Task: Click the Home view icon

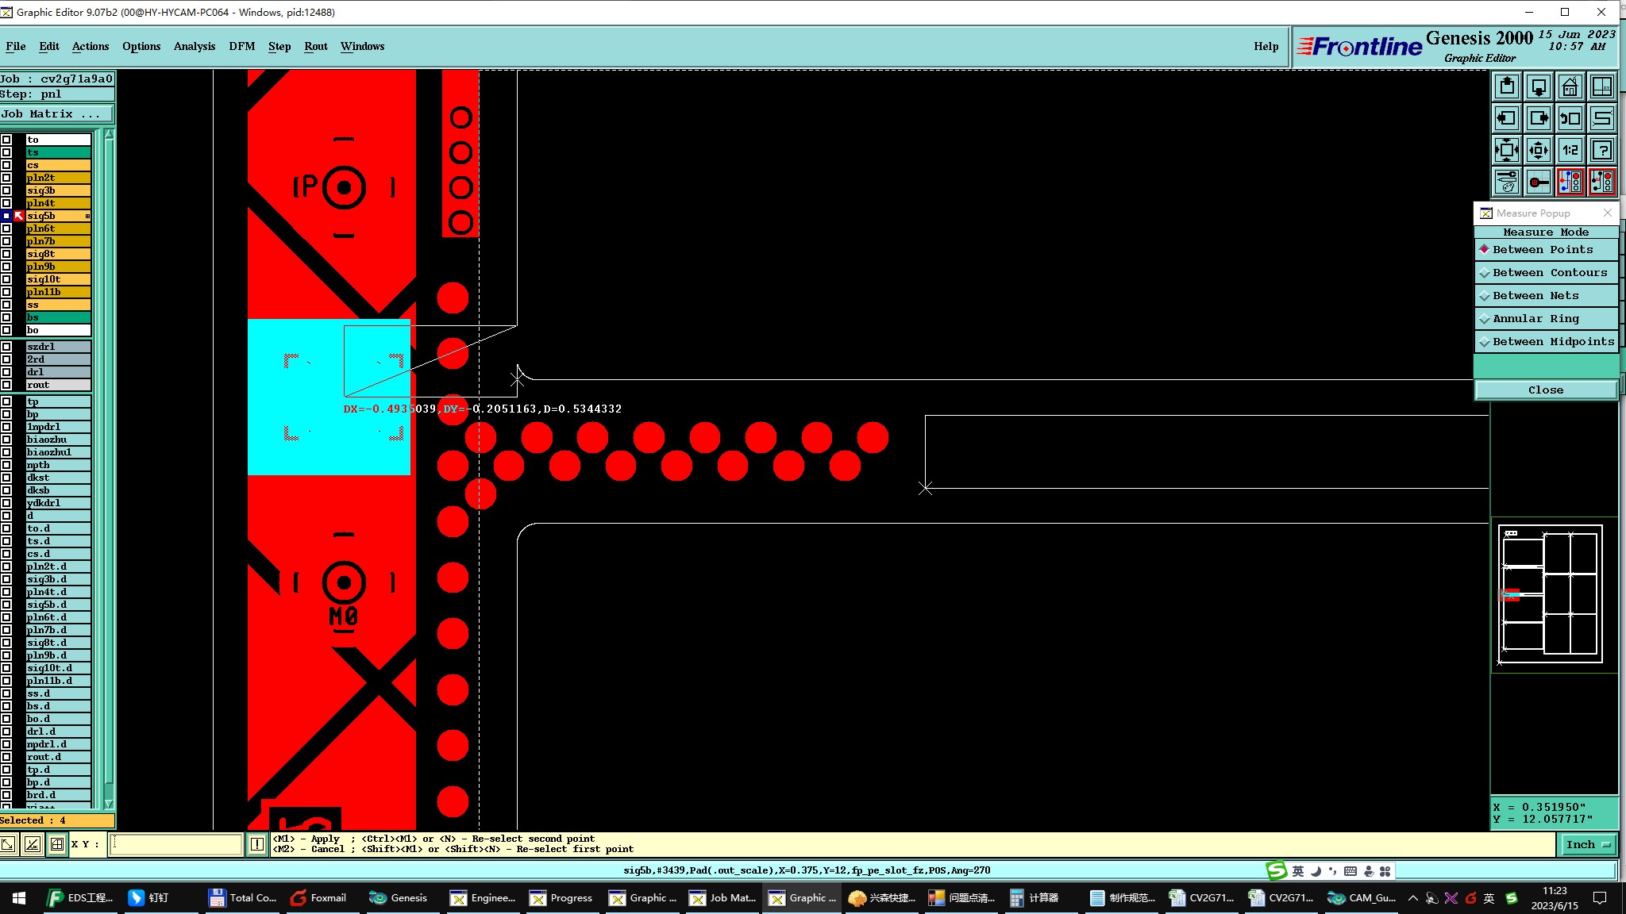Action: point(1570,86)
